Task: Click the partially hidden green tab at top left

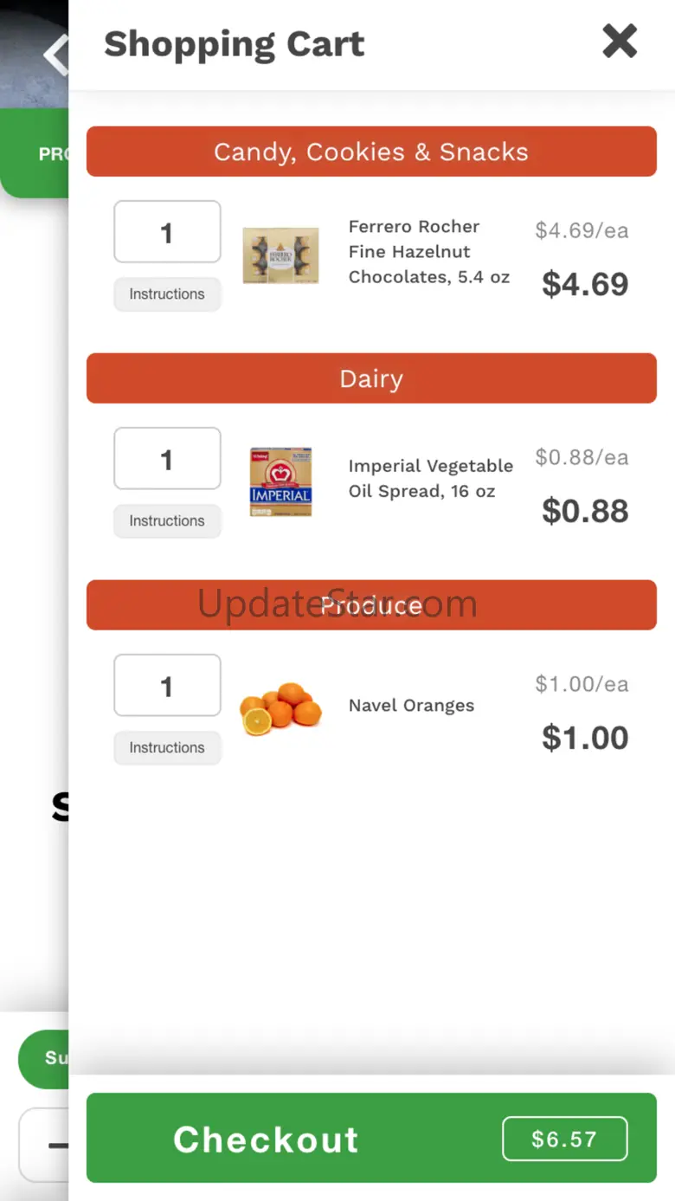Action: (35, 153)
